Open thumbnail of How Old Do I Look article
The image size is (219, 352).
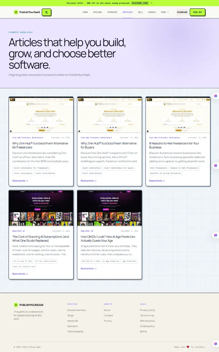coord(109,208)
